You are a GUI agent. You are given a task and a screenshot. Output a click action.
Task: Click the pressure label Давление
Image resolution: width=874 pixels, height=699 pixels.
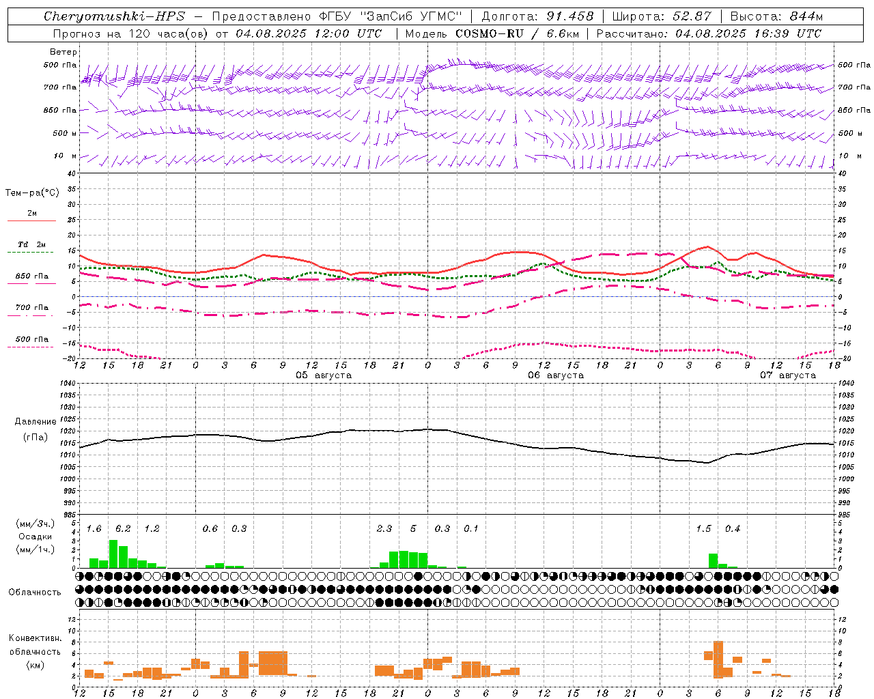[x=36, y=421]
